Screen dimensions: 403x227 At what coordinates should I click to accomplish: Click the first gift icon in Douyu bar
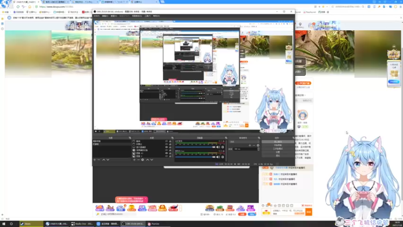[x=99, y=208]
